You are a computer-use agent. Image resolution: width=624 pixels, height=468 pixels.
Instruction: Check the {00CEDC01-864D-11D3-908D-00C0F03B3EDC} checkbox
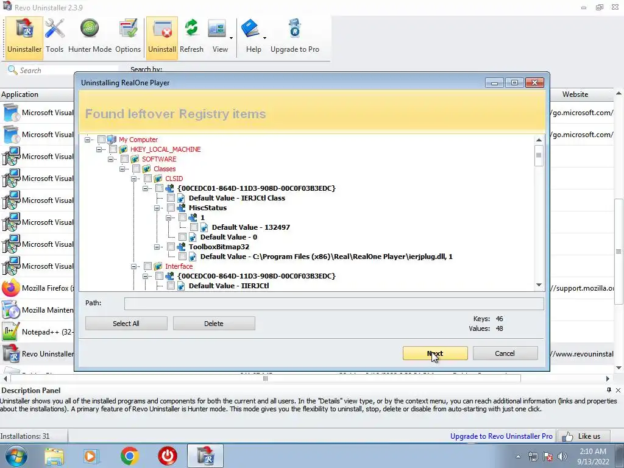(x=159, y=188)
